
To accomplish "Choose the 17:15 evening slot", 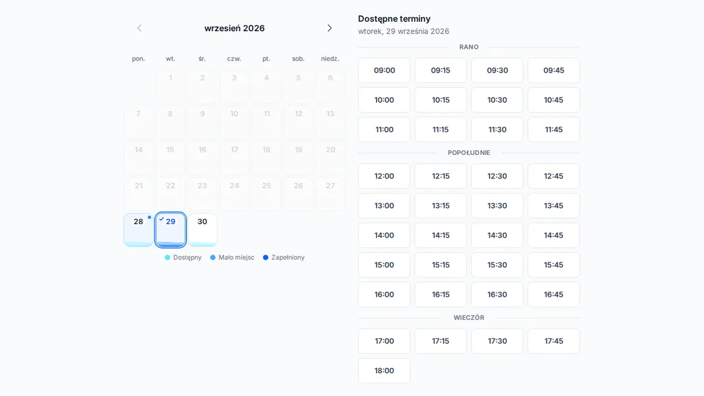I will pos(441,341).
